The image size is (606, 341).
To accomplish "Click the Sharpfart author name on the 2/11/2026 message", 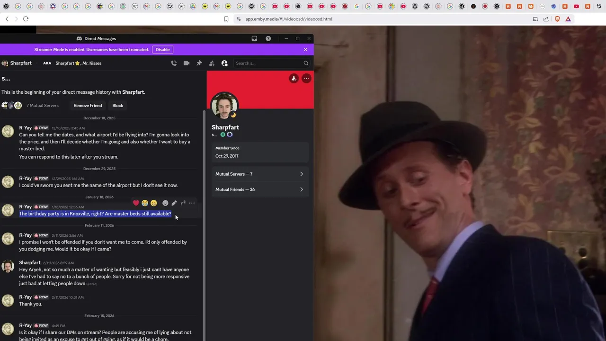I will [30, 262].
